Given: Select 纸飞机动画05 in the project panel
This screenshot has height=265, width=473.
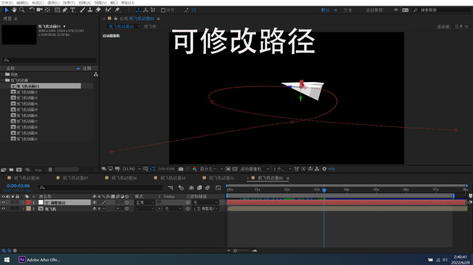Looking at the screenshot, I should pyautogui.click(x=27, y=110).
